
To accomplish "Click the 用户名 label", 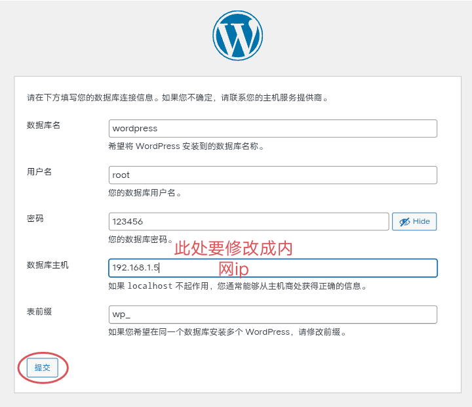I will pos(39,171).
